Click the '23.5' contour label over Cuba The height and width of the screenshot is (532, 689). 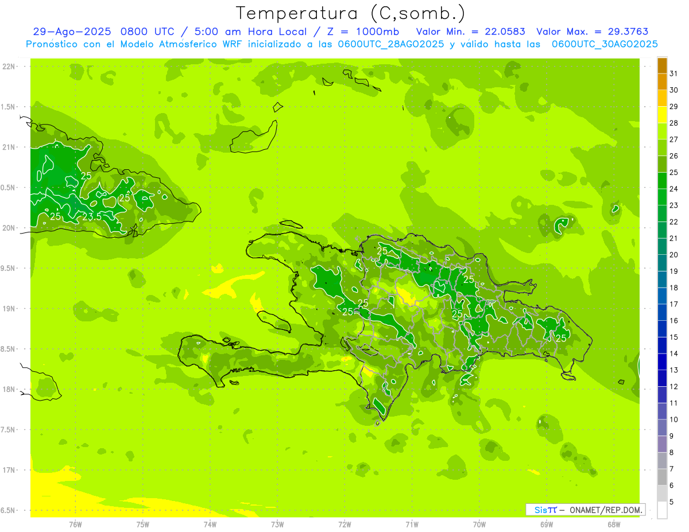click(92, 217)
